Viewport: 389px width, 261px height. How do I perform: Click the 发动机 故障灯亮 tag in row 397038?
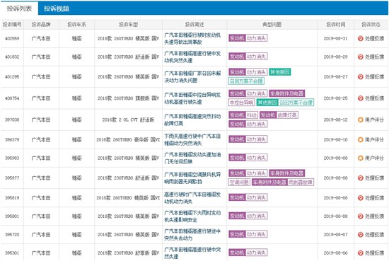click(279, 115)
